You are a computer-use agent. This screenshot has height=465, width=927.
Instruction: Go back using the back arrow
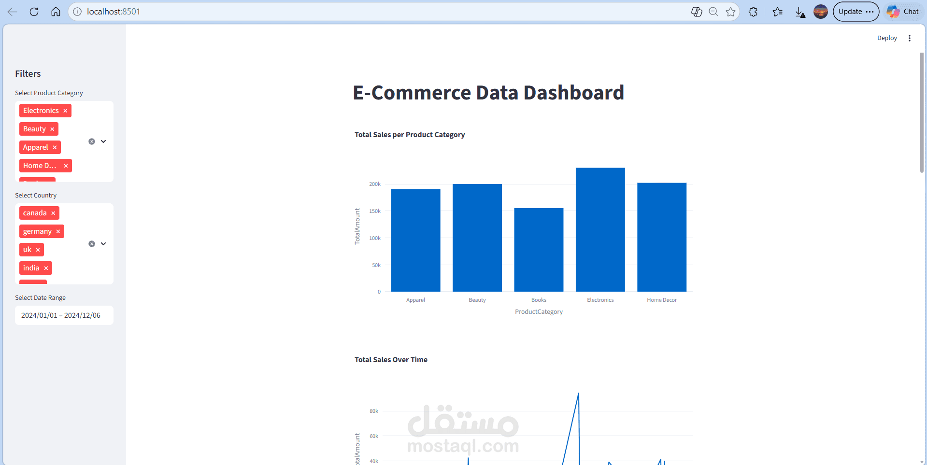pos(12,12)
